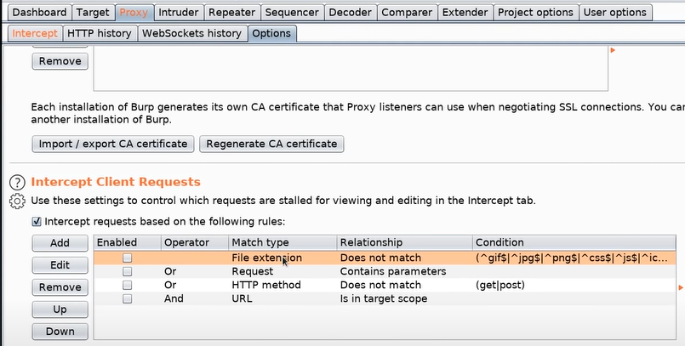The width and height of the screenshot is (685, 346).
Task: Select the Request match type cell
Action: [x=283, y=271]
